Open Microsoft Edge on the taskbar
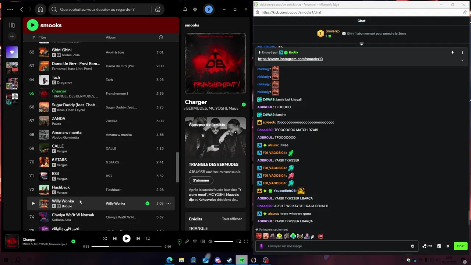The width and height of the screenshot is (471, 265). pyautogui.click(x=169, y=260)
